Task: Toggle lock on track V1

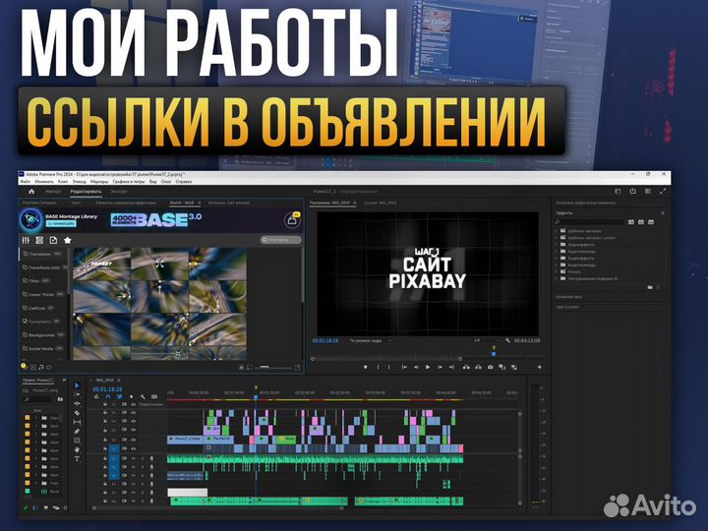Action: [105, 448]
